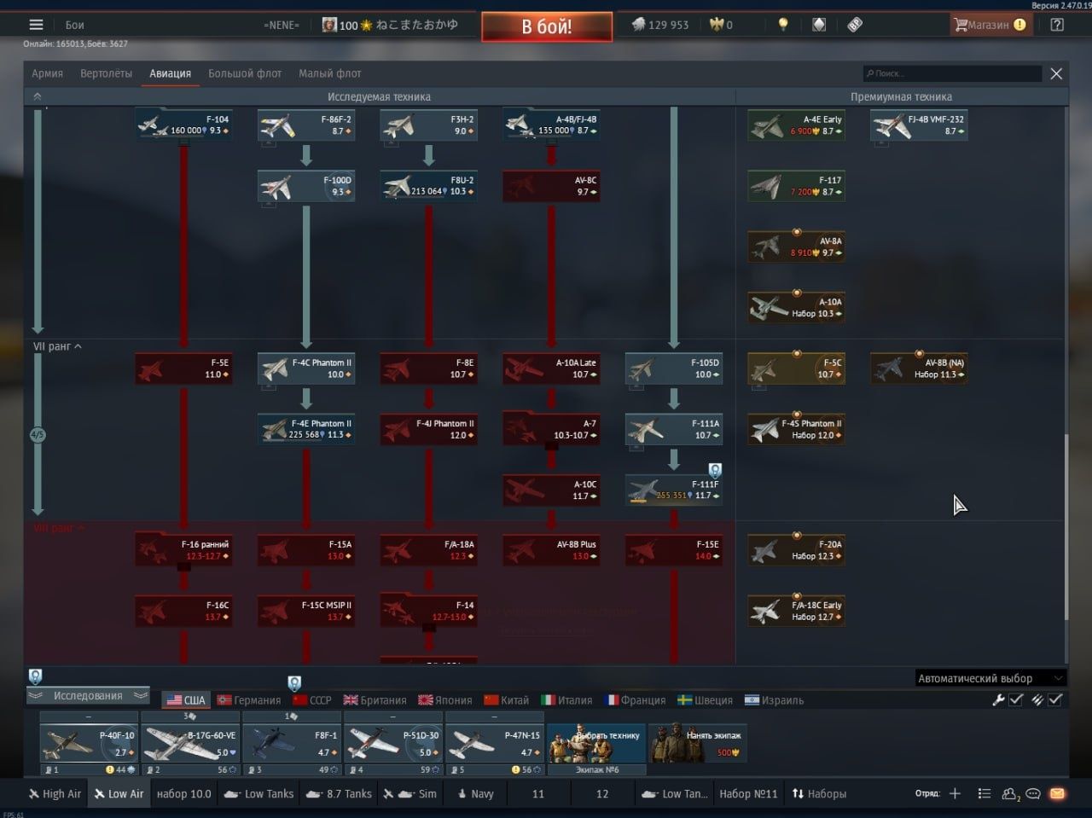Click the В бой! battle button
Viewport: 1092px width, 818px height.
[x=547, y=26]
